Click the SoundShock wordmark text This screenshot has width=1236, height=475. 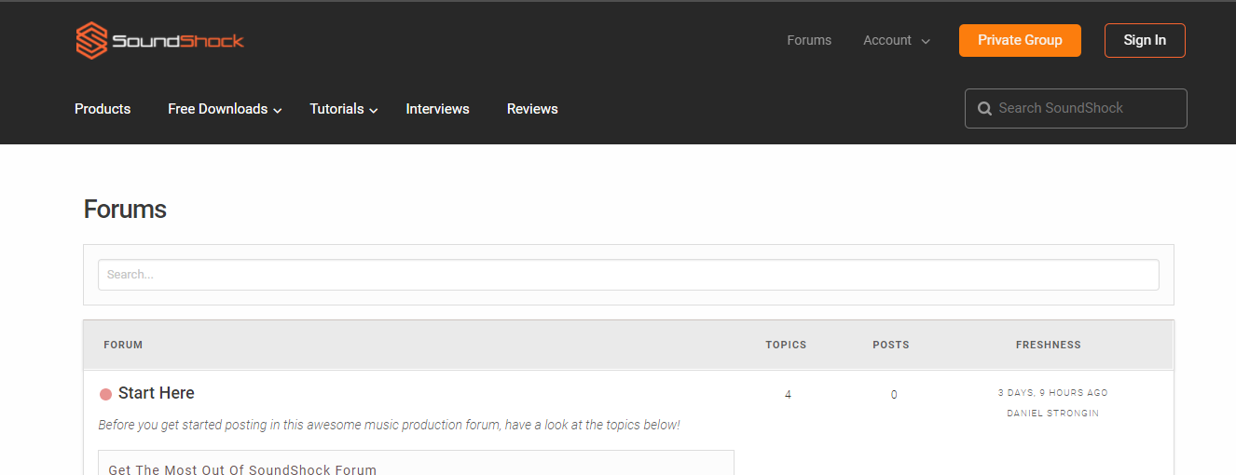tap(178, 41)
